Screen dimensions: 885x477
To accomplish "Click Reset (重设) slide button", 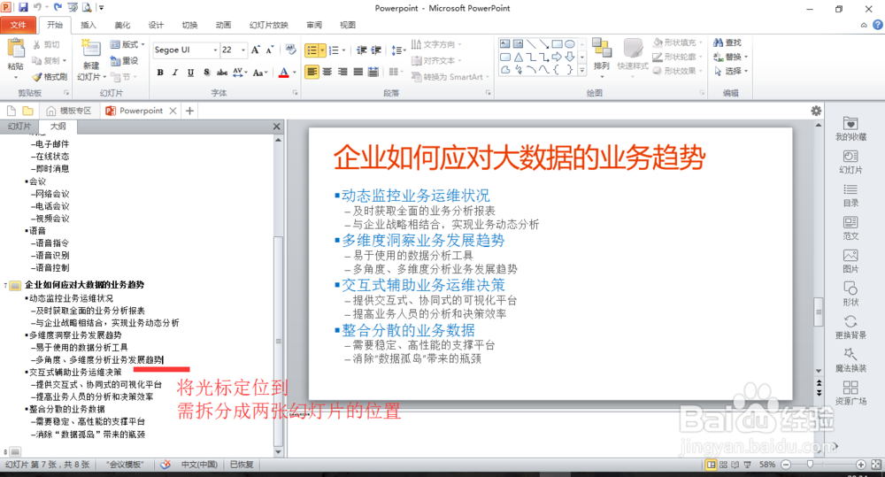I will point(124,60).
